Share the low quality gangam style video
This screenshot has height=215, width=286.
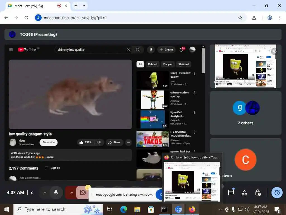tap(114, 142)
